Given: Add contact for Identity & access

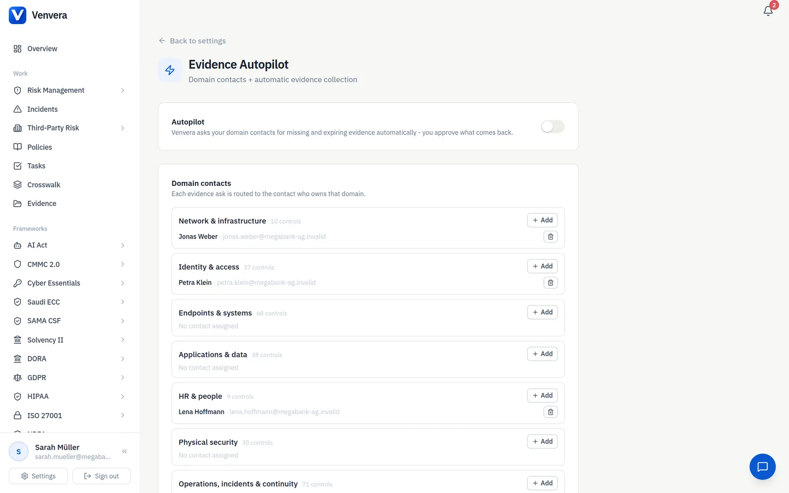Looking at the screenshot, I should [x=542, y=266].
